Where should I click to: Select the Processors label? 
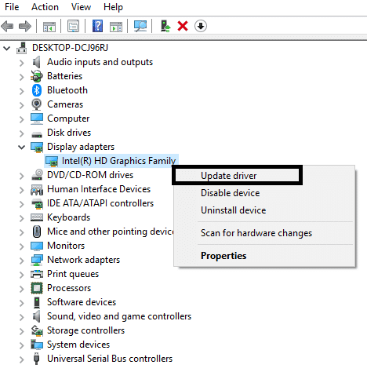[x=69, y=288]
